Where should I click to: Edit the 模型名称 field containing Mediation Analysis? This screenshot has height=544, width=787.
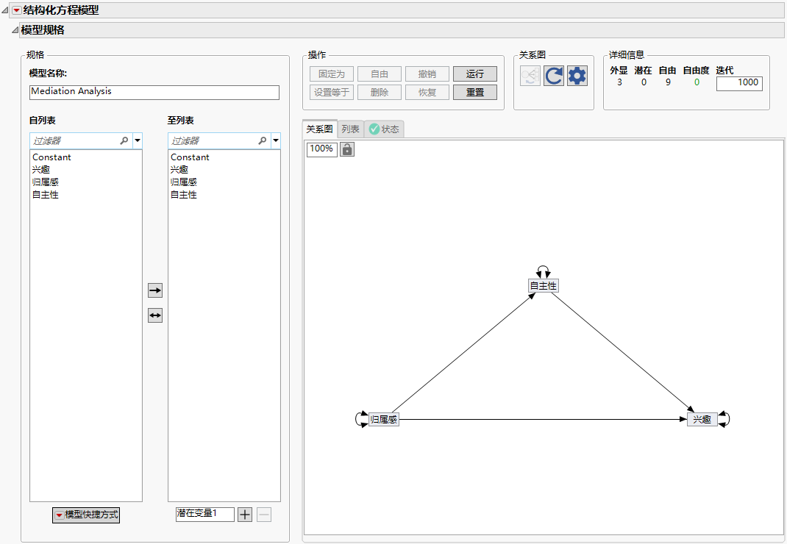154,92
